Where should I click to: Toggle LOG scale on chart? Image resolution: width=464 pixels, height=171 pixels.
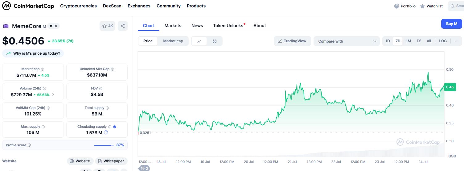[x=443, y=41]
